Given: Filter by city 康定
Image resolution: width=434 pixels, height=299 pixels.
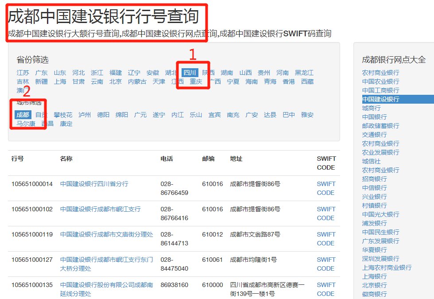Looking at the screenshot, I should coord(66,124).
